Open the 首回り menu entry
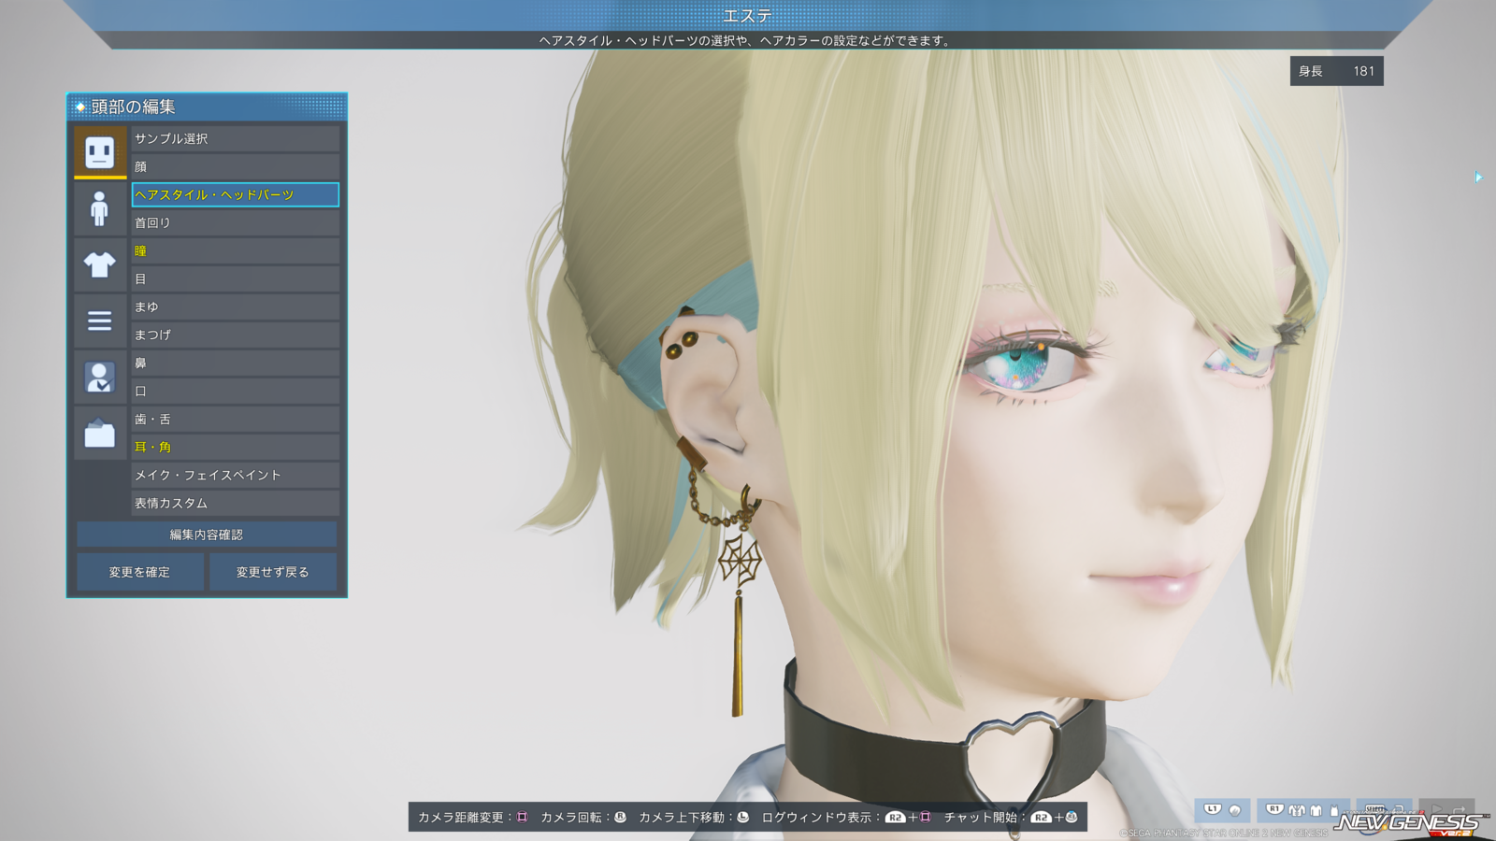Viewport: 1496px width, 841px height. click(235, 222)
